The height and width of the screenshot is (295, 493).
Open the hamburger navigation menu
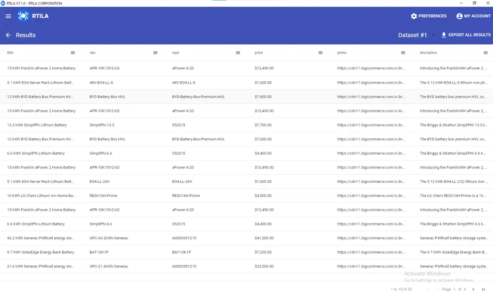8,16
